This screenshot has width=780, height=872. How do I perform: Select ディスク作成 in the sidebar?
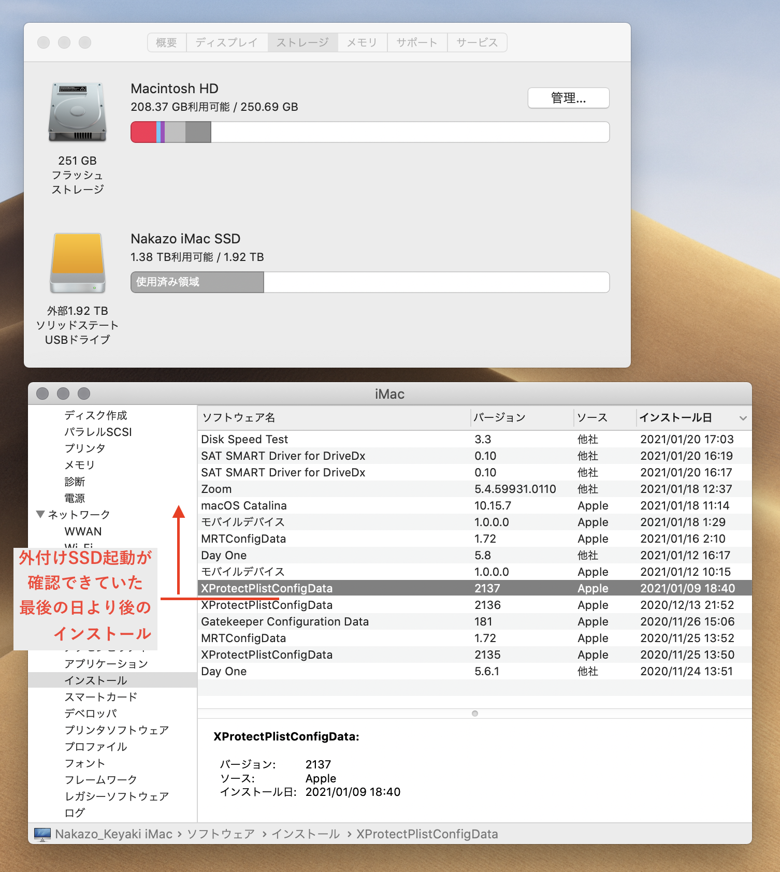click(x=96, y=415)
